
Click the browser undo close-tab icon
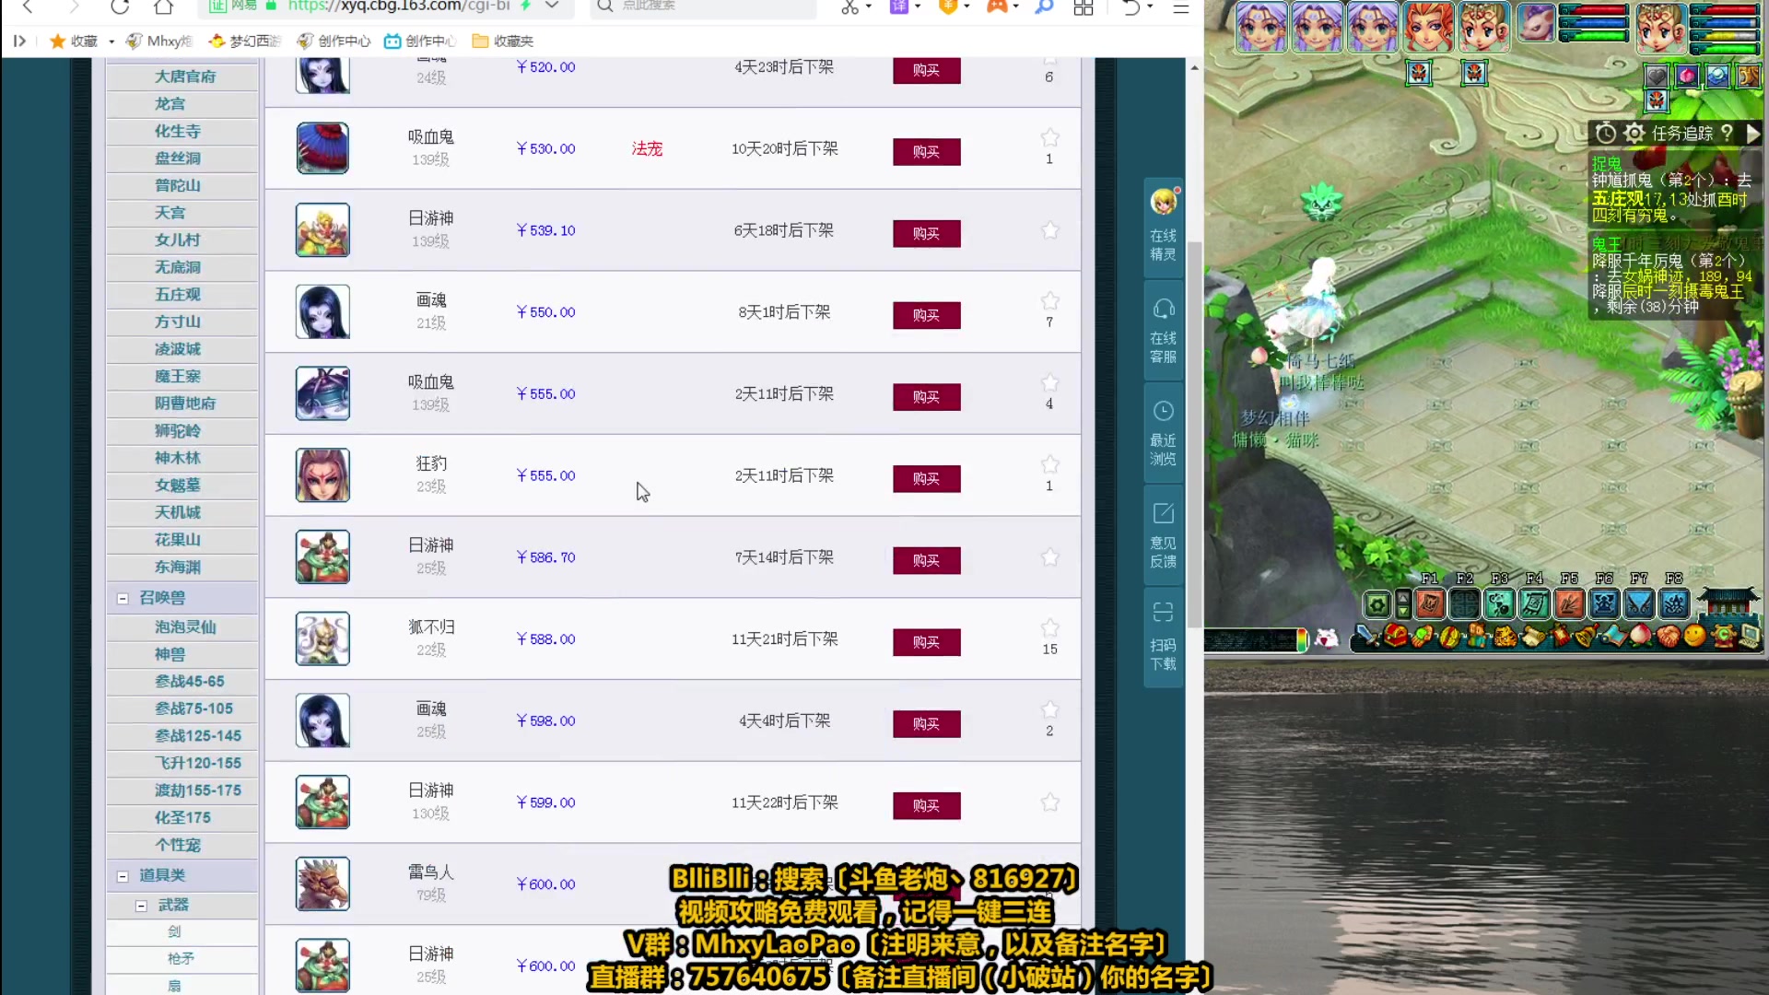(1131, 7)
